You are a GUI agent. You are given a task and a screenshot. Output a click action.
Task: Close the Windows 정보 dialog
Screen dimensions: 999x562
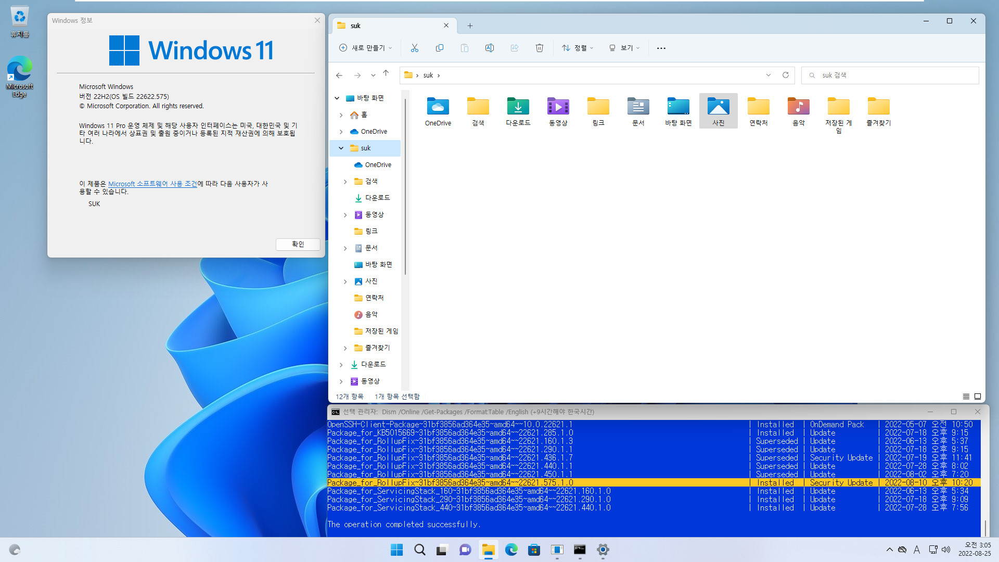(317, 20)
